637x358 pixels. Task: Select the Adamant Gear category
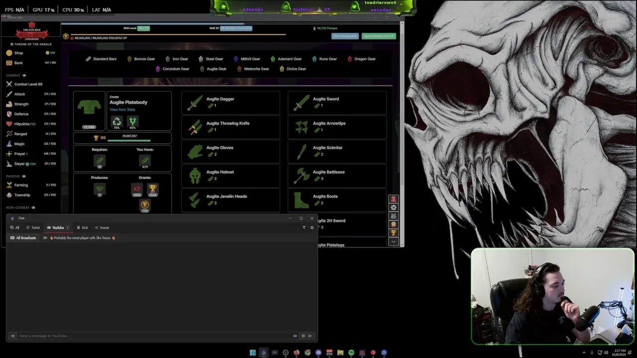click(286, 59)
